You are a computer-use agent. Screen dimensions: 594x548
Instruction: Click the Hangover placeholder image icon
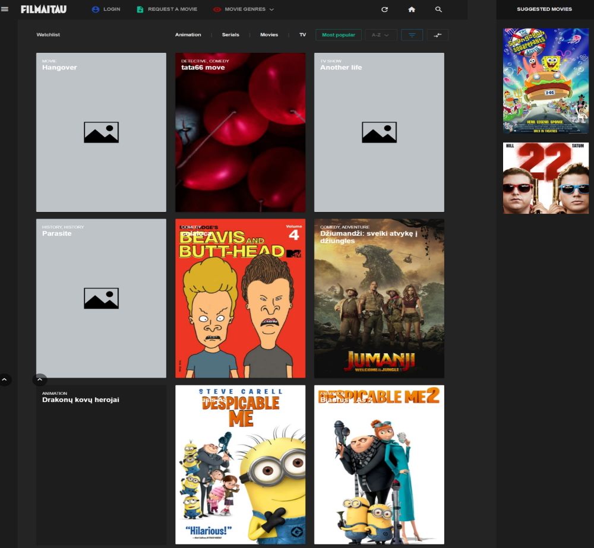point(101,132)
